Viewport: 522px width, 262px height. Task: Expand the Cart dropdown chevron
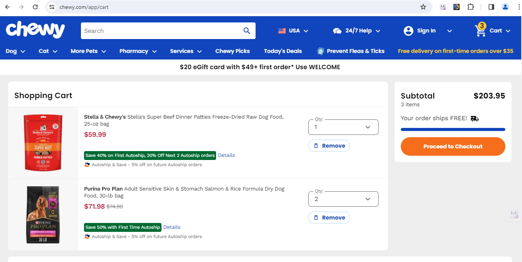[508, 31]
